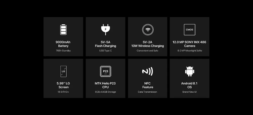This screenshot has width=253, height=115.
Task: Click the USB Type C subtitle
Action: point(105,51)
